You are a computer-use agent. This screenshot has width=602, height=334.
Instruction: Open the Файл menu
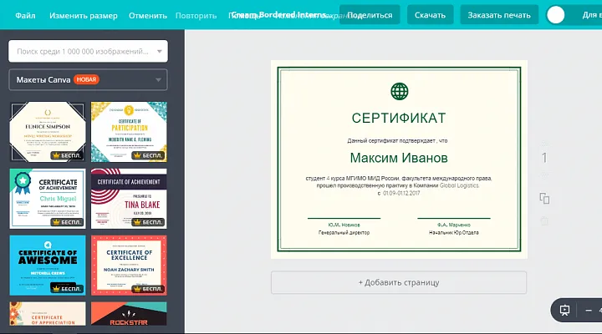click(25, 16)
